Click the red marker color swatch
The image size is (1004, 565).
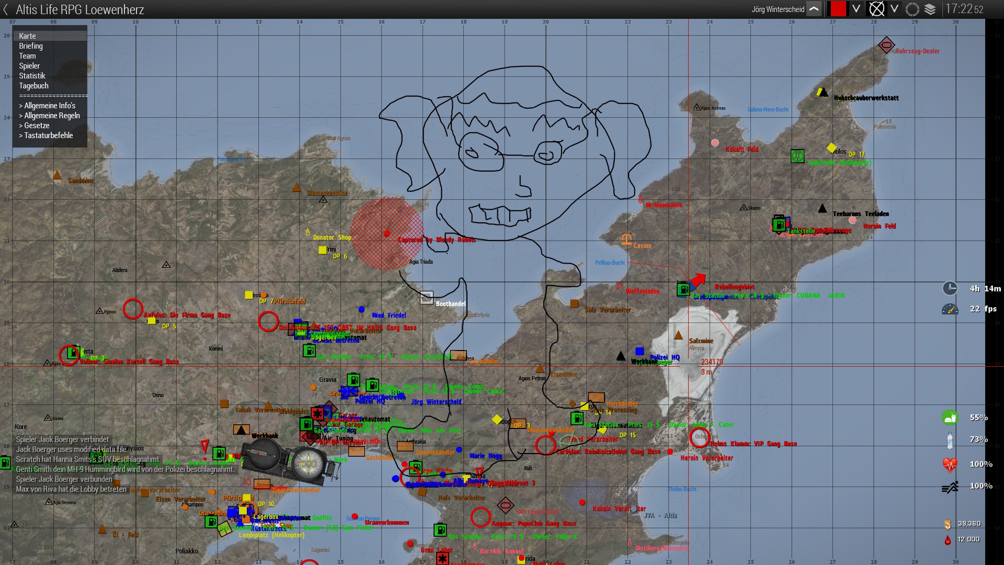point(838,9)
